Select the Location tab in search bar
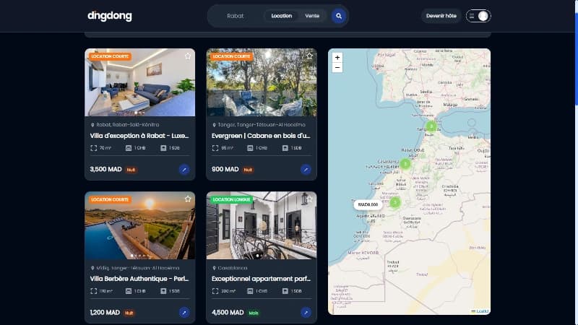The image size is (578, 325). click(x=281, y=16)
